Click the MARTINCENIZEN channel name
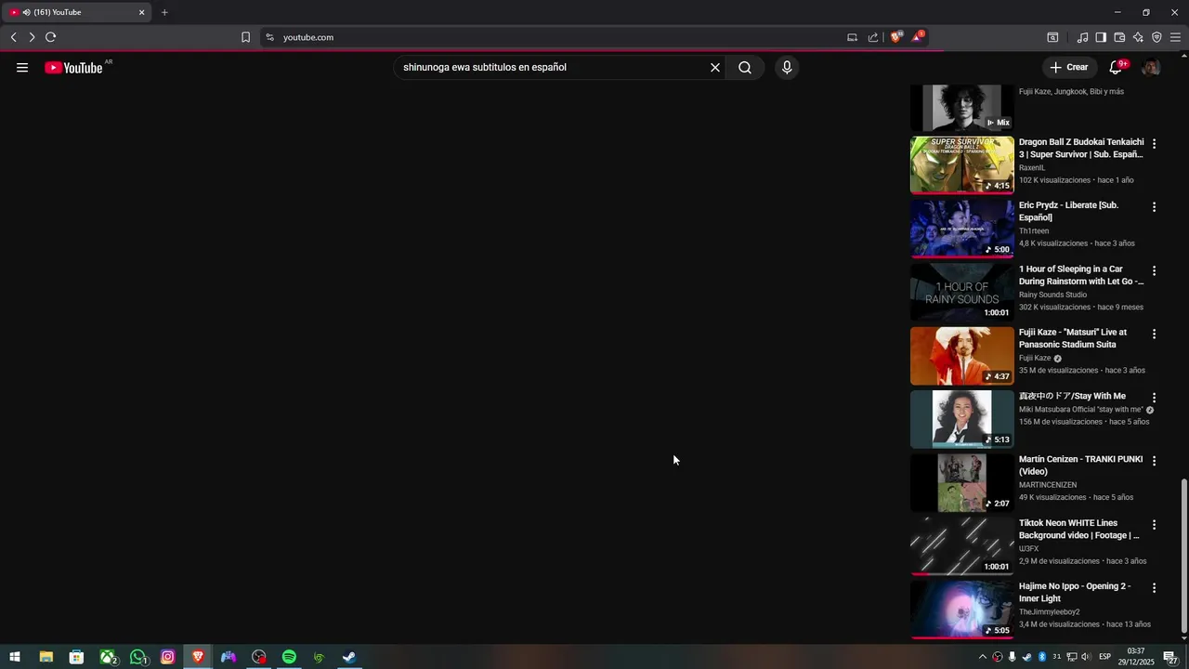 pyautogui.click(x=1048, y=485)
